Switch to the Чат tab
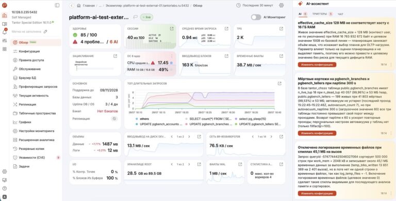 [340, 14]
